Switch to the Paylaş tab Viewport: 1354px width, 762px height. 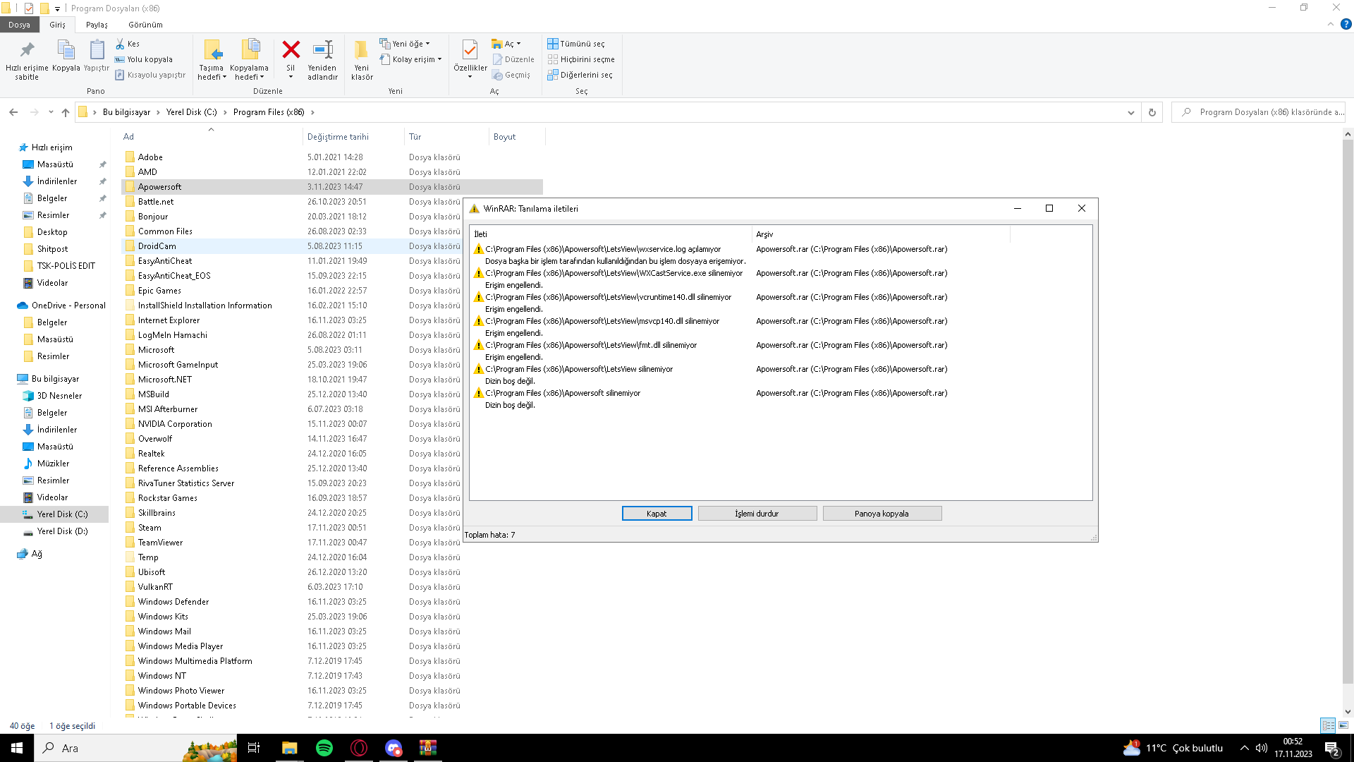coord(97,25)
